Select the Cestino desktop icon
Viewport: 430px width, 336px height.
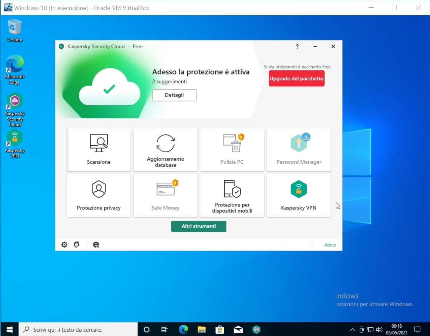click(x=15, y=31)
